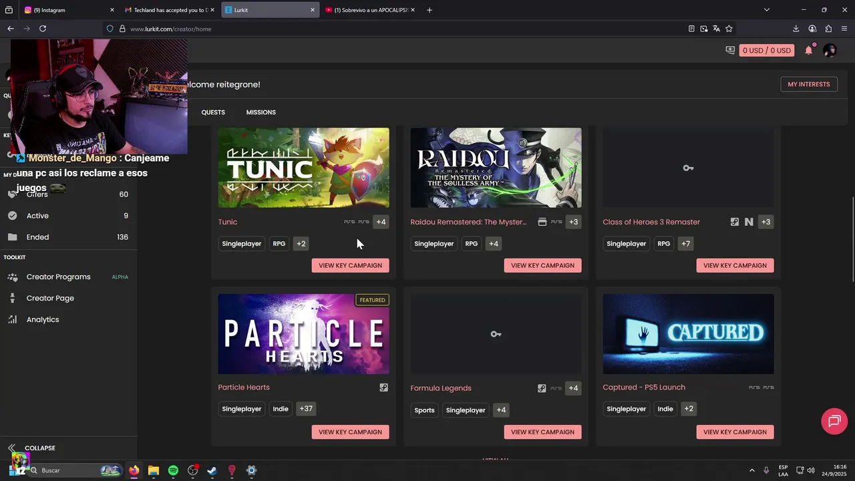
Task: Click View Key Campaign for Captured
Action: click(735, 432)
